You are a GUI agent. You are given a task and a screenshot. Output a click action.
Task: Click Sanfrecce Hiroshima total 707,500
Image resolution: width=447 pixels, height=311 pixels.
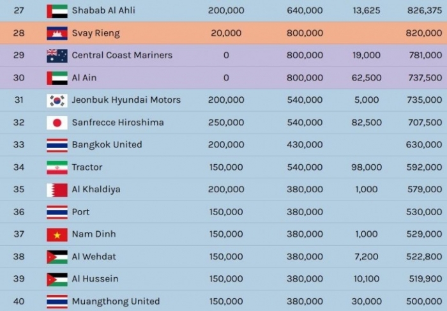tap(425, 122)
